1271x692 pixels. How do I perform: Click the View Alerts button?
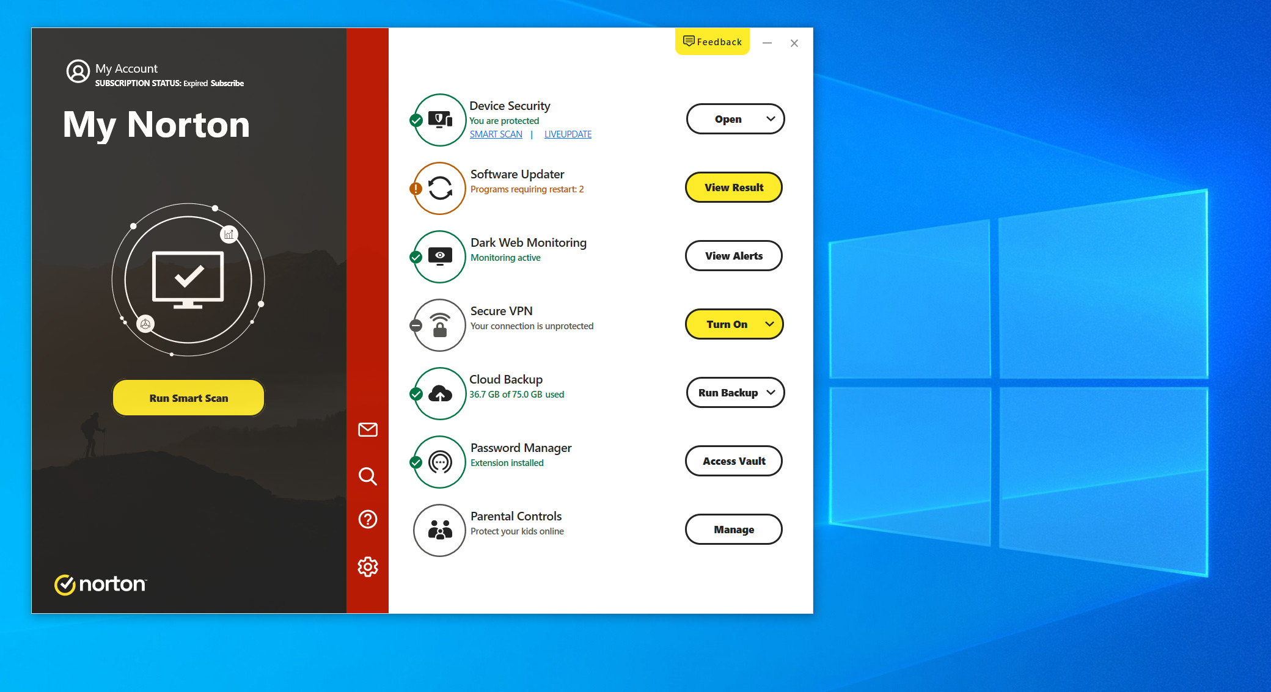pyautogui.click(x=734, y=256)
